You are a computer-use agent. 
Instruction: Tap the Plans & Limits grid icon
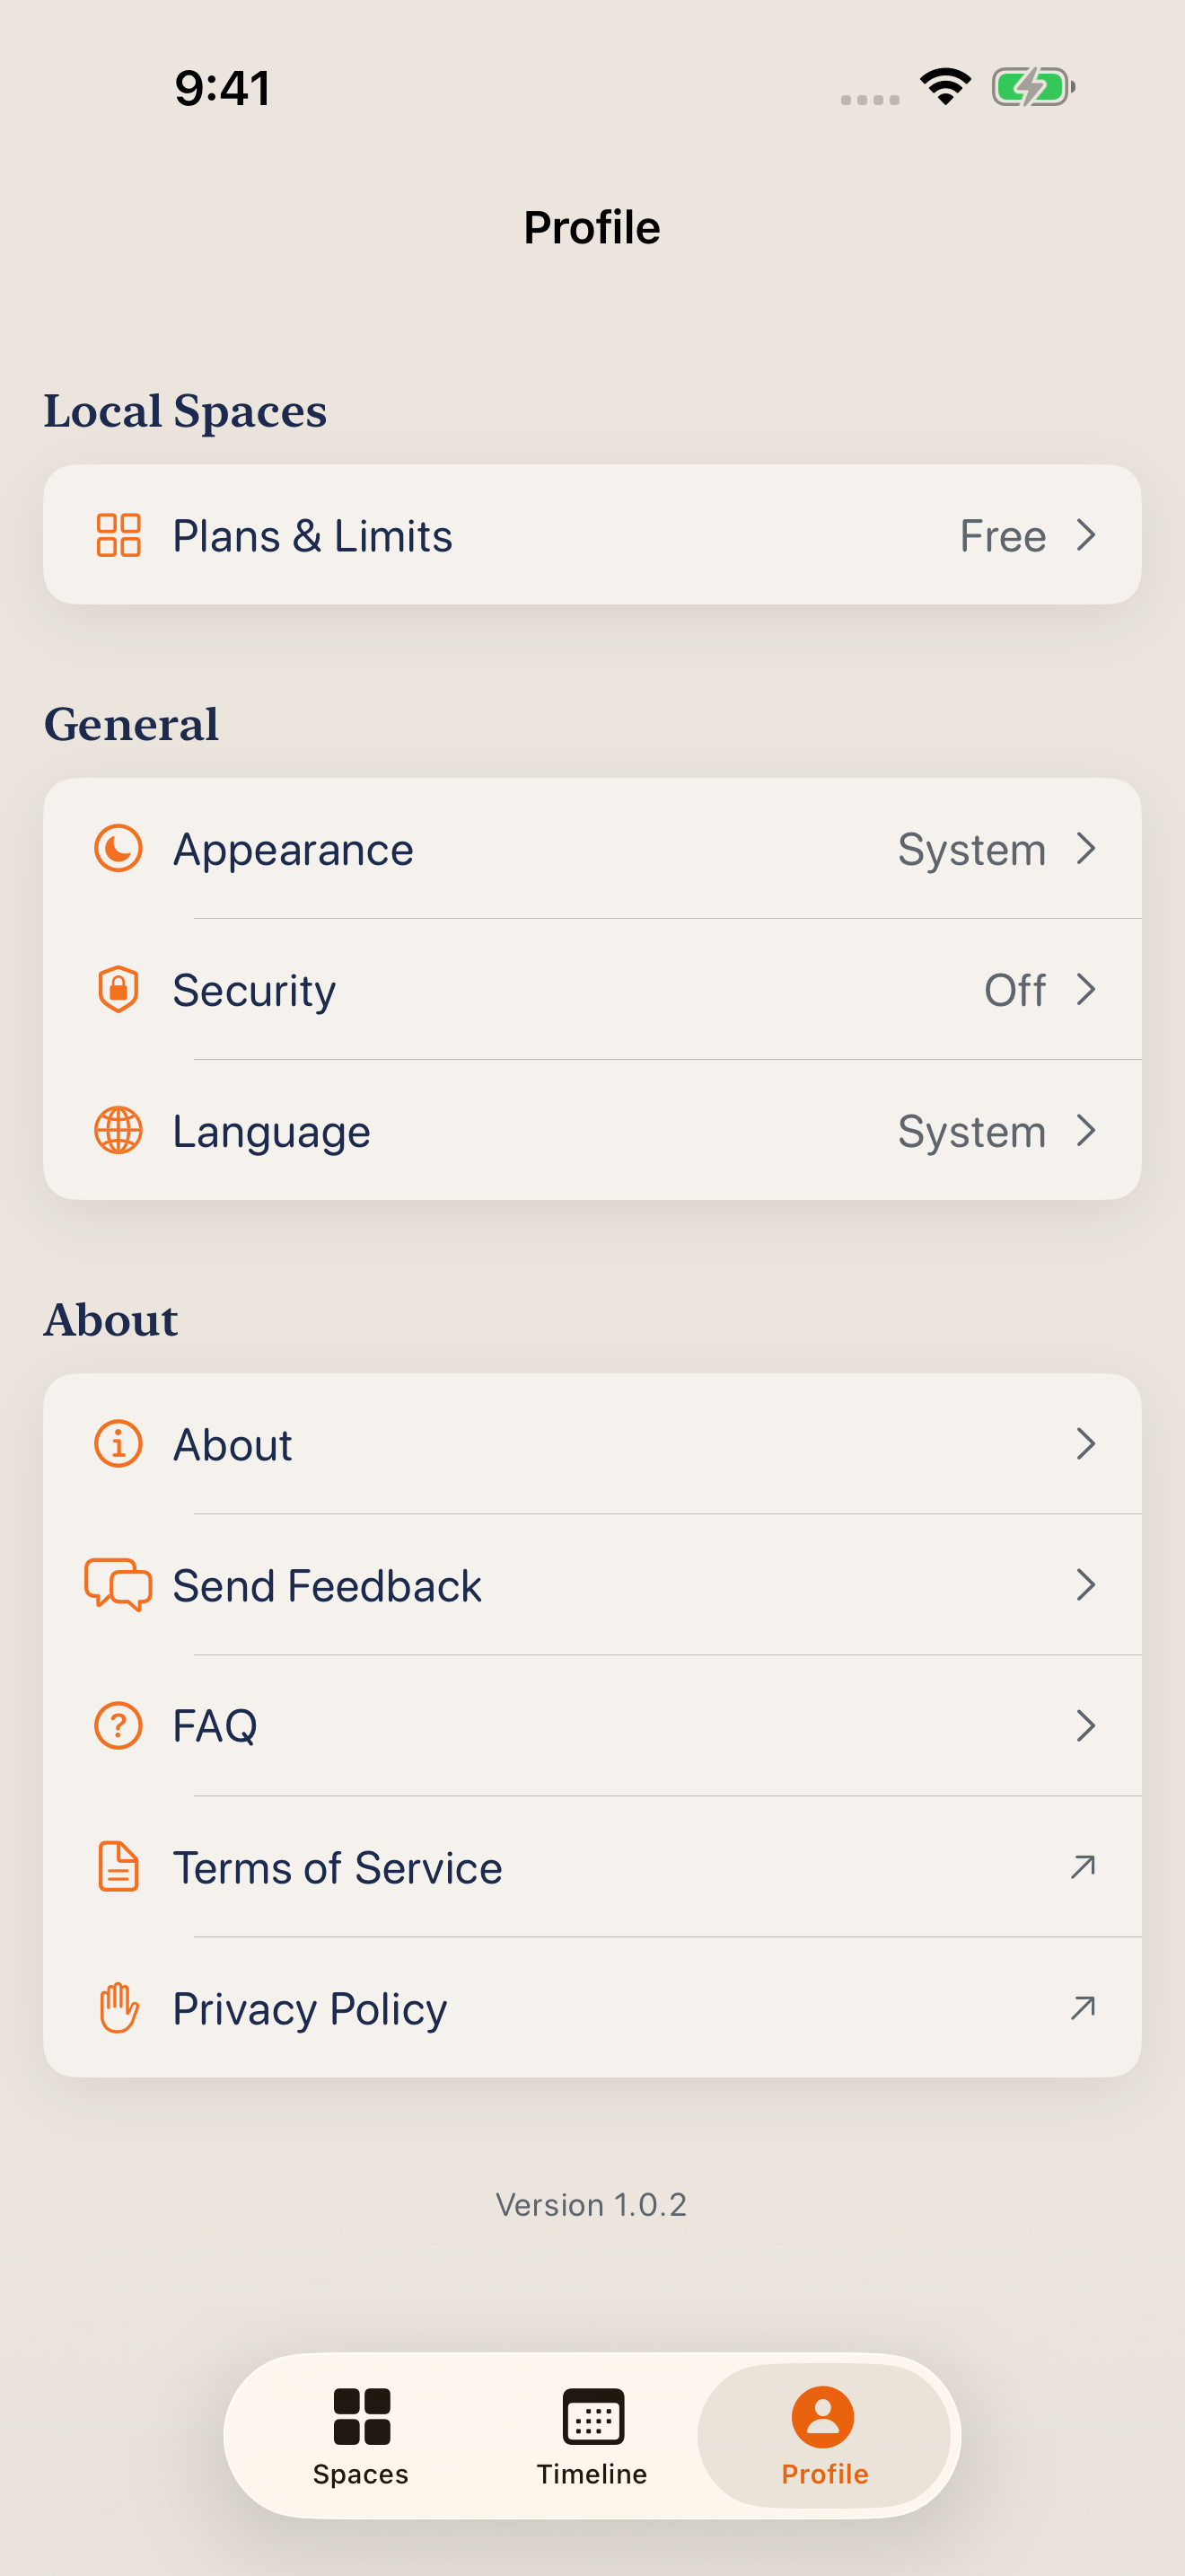click(118, 535)
